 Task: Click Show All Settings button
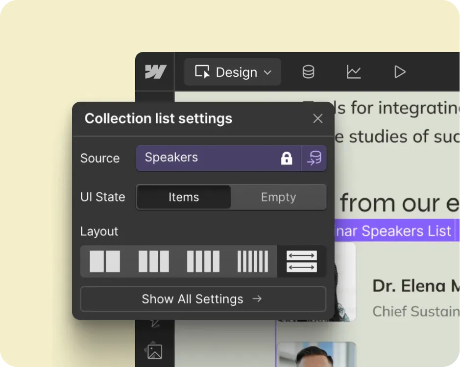point(203,299)
